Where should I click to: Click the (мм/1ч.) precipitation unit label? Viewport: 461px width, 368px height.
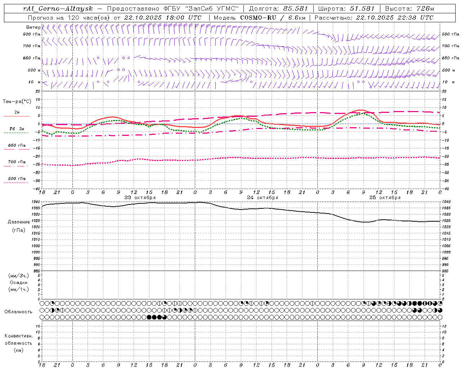tap(19, 289)
